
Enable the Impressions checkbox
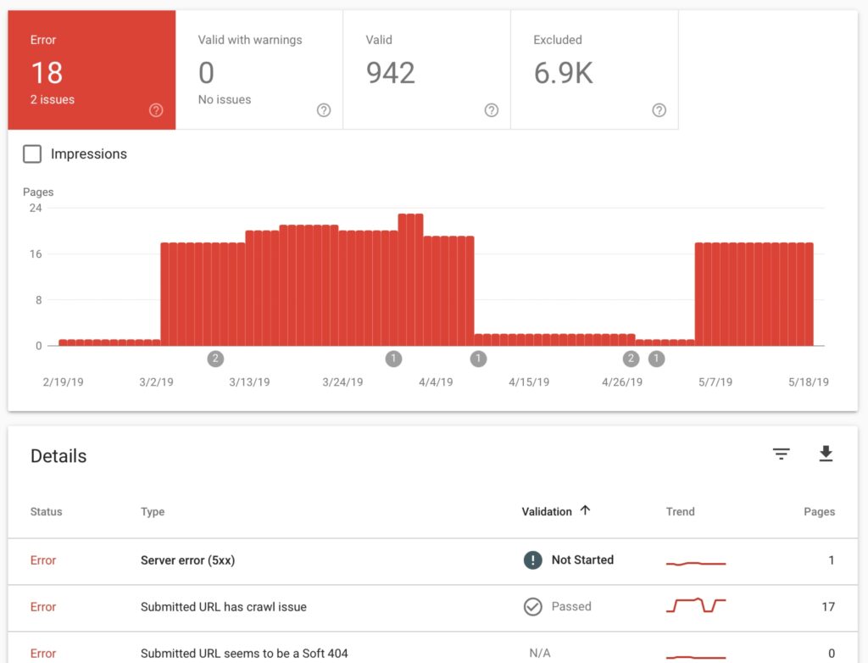click(32, 153)
